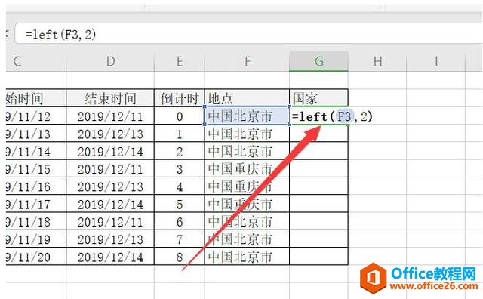Image resolution: width=483 pixels, height=299 pixels.
Task: Click the countdown cell showing 8
Action: [180, 257]
